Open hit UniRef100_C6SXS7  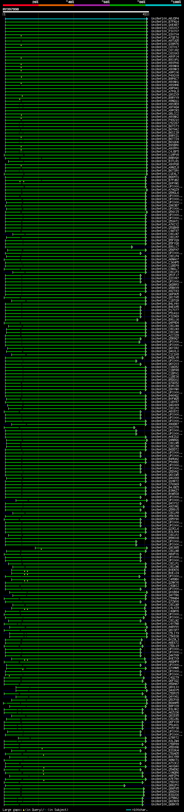coord(165,28)
